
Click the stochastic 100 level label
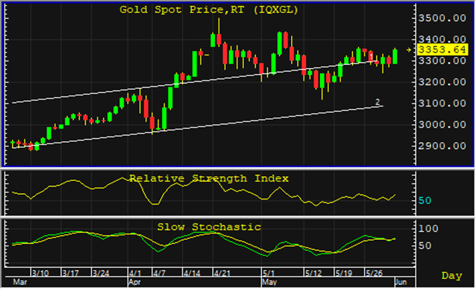point(428,229)
